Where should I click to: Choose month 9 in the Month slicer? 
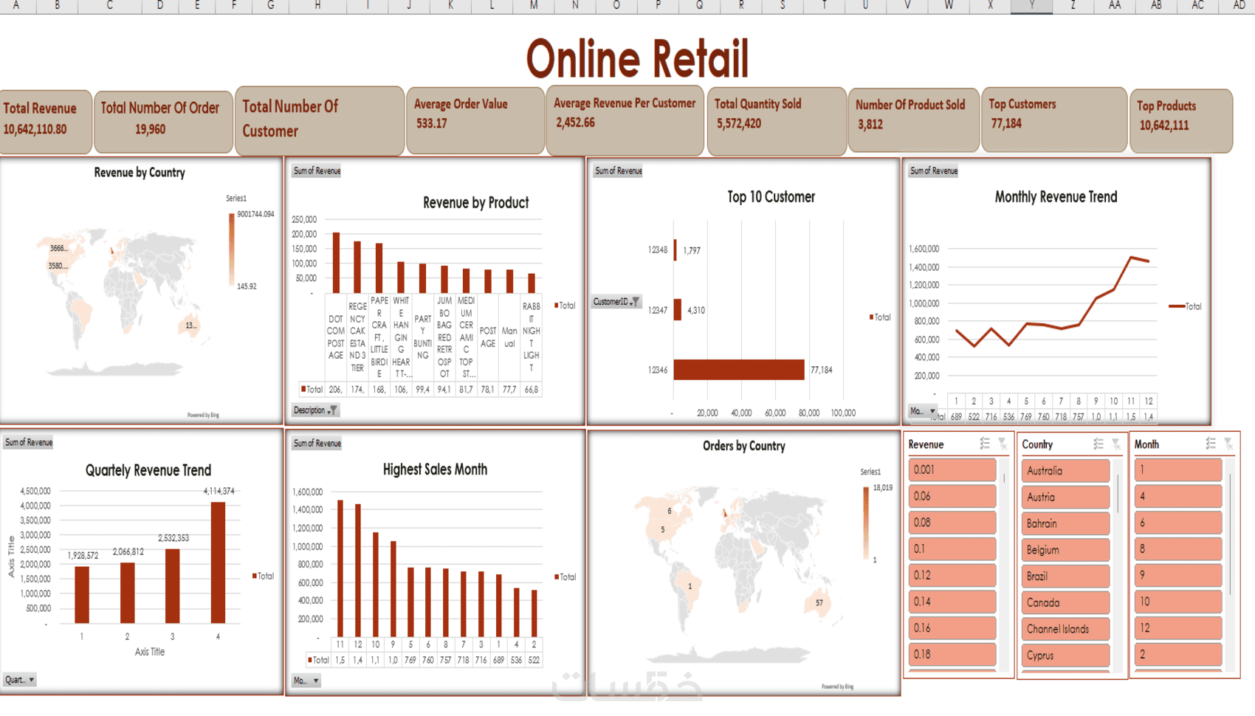[x=1178, y=575]
